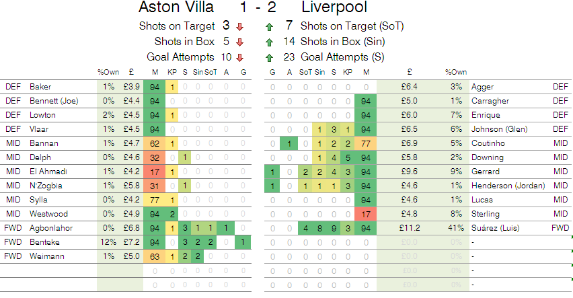Select Liverpool's KP column header
The image size is (573, 298).
click(348, 72)
